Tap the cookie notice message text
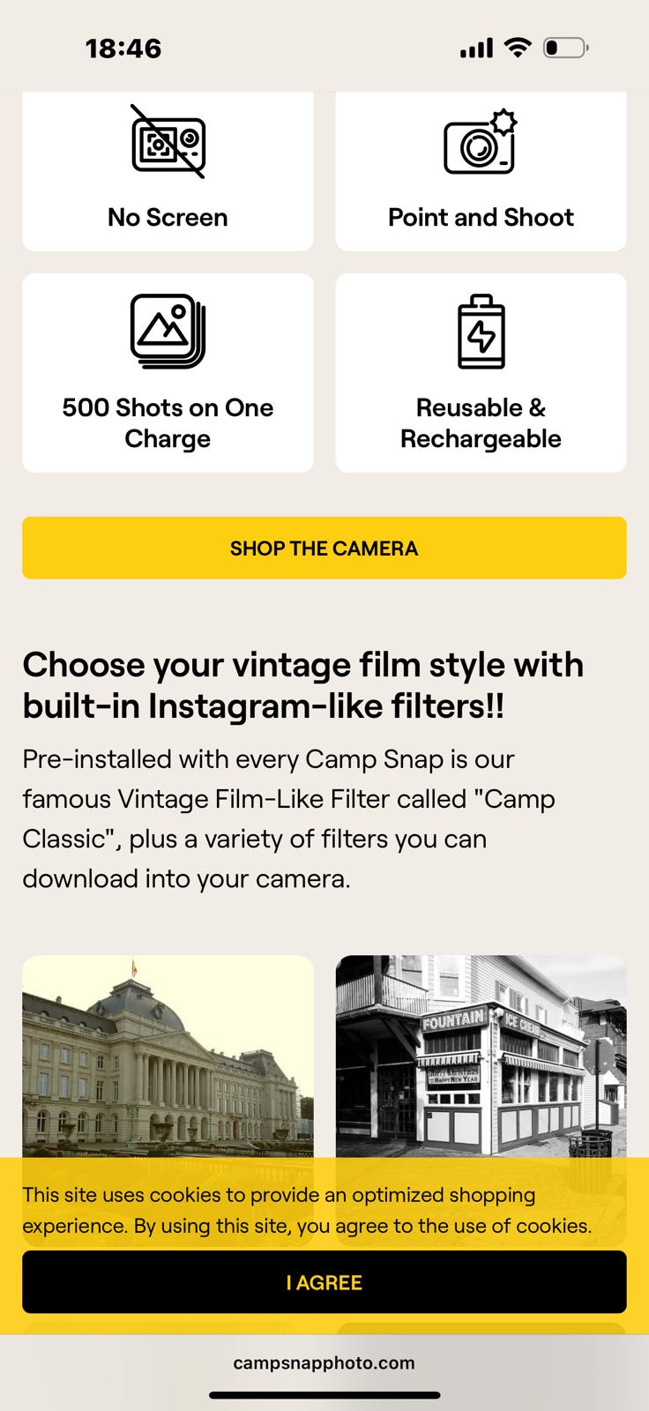The height and width of the screenshot is (1411, 649). tap(307, 1210)
